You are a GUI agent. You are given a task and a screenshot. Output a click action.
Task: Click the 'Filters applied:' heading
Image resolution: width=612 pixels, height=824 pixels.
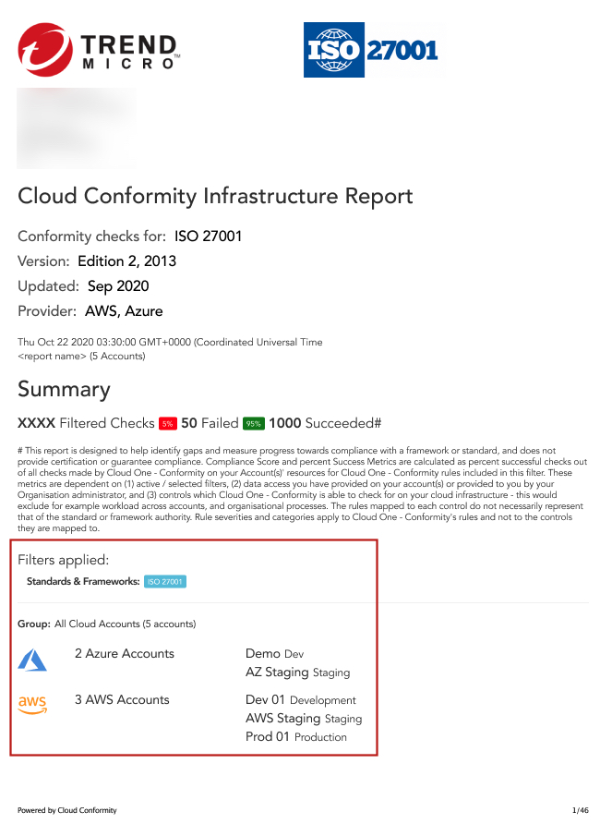click(64, 560)
